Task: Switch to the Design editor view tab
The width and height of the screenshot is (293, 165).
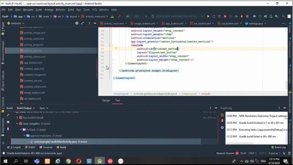Action: pos(106,100)
